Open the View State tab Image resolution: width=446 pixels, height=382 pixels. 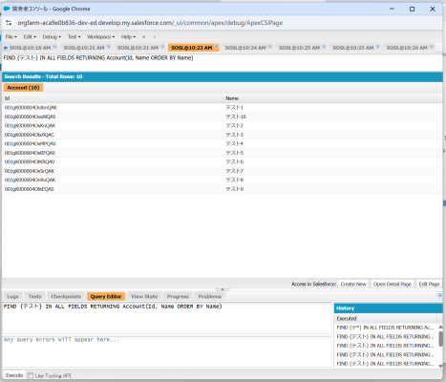click(x=144, y=296)
